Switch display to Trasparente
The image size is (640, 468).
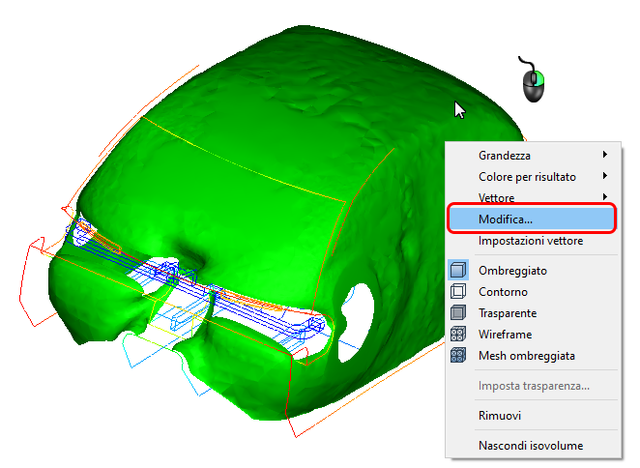coord(533,313)
